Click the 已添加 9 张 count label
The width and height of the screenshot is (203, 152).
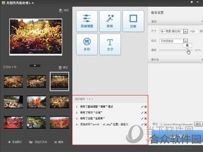(10, 67)
